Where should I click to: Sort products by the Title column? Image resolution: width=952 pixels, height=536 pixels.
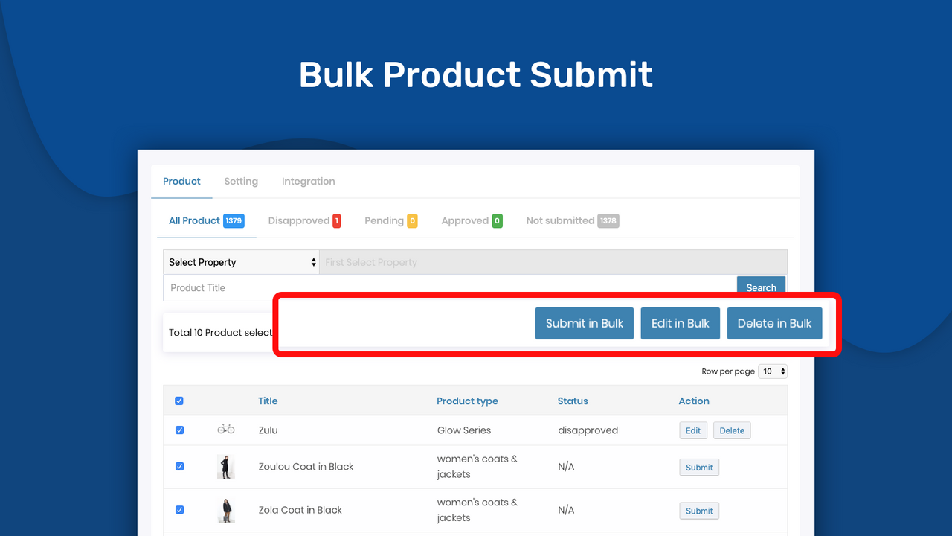tap(268, 401)
